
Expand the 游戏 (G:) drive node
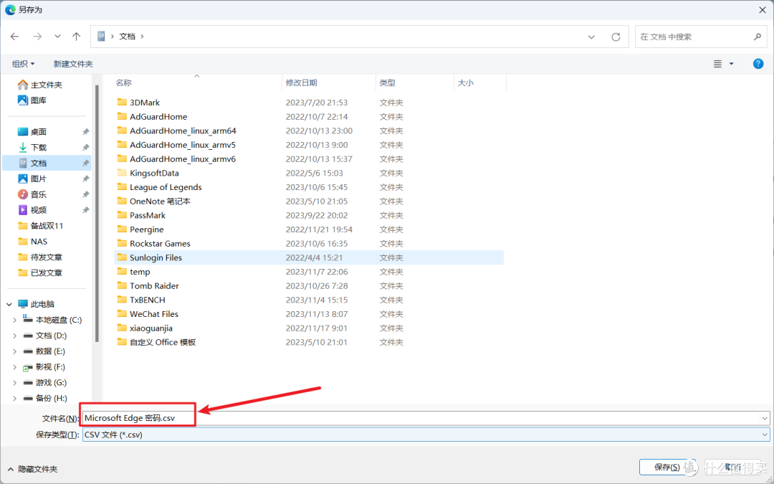(14, 383)
